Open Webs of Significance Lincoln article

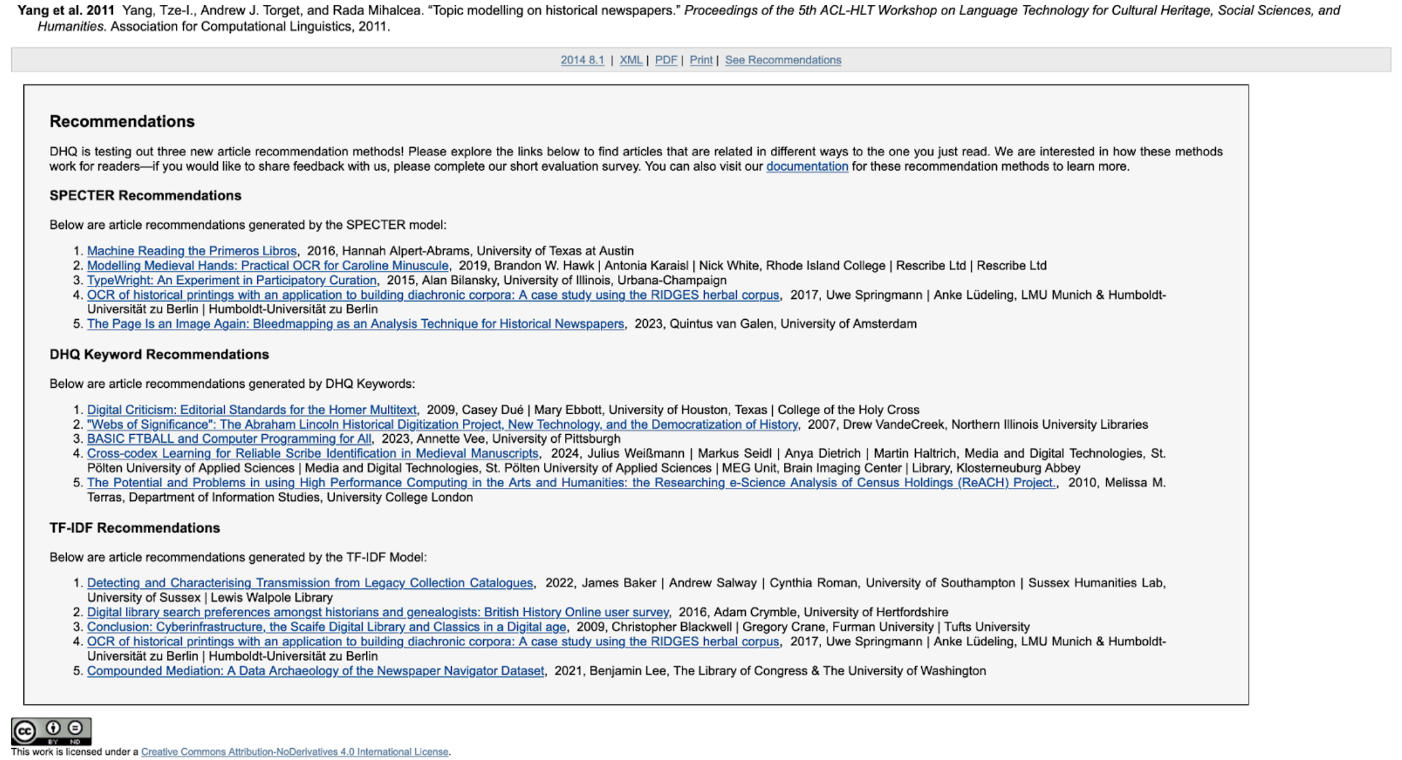point(441,425)
